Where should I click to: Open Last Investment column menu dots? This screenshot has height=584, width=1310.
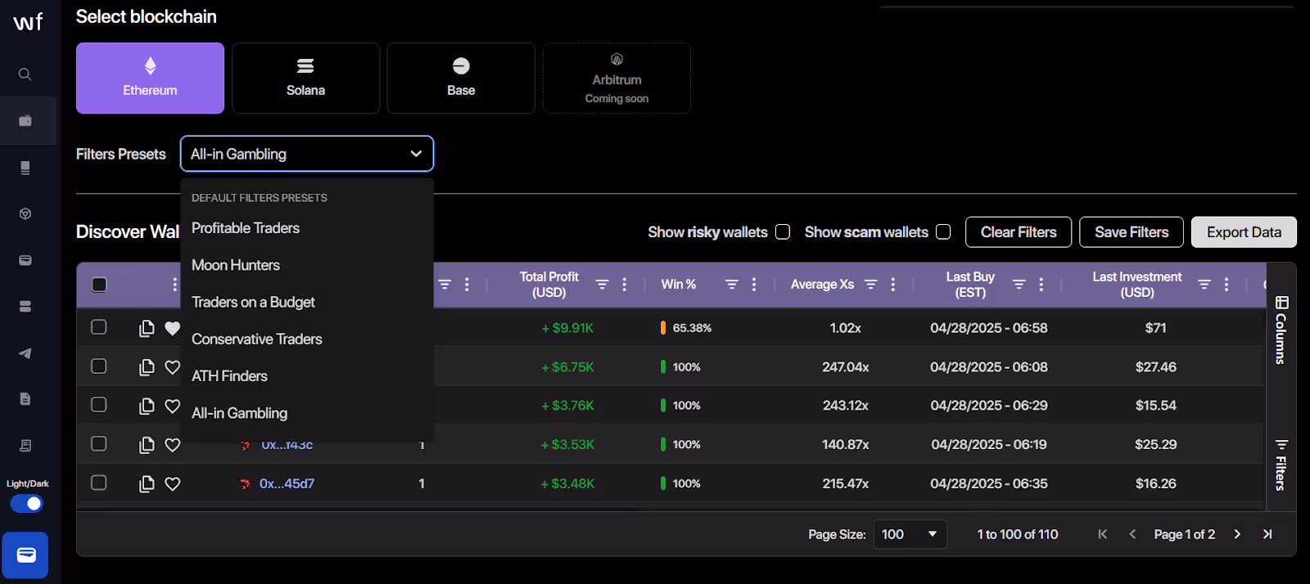[1226, 285]
